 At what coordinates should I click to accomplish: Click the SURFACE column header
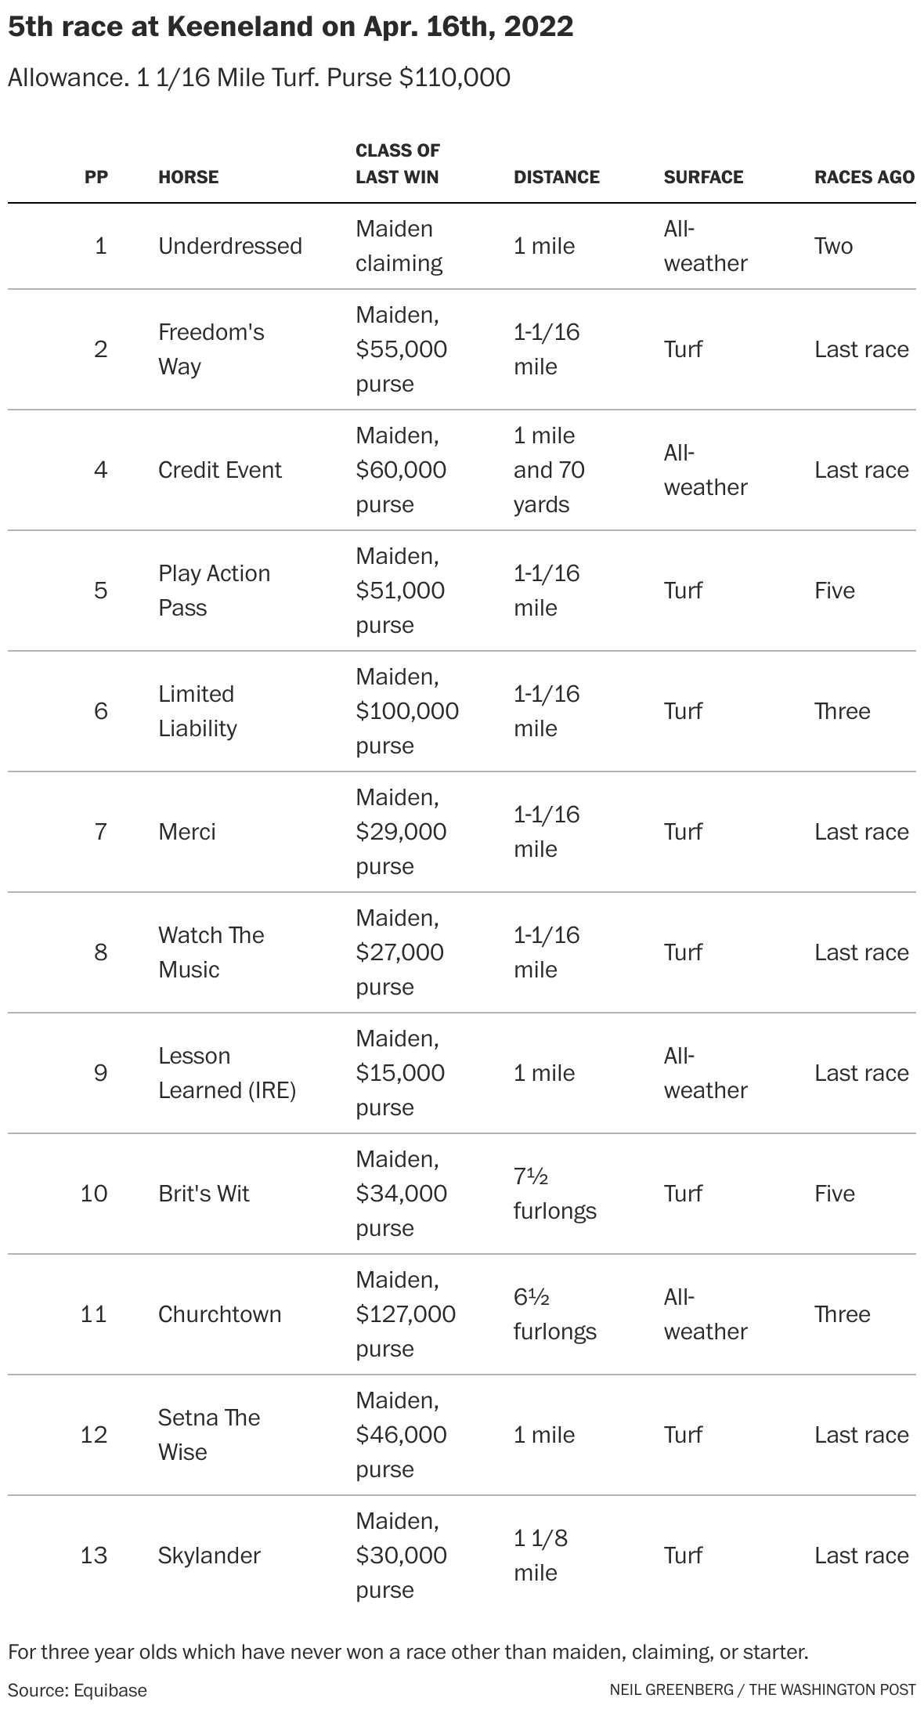tap(703, 177)
